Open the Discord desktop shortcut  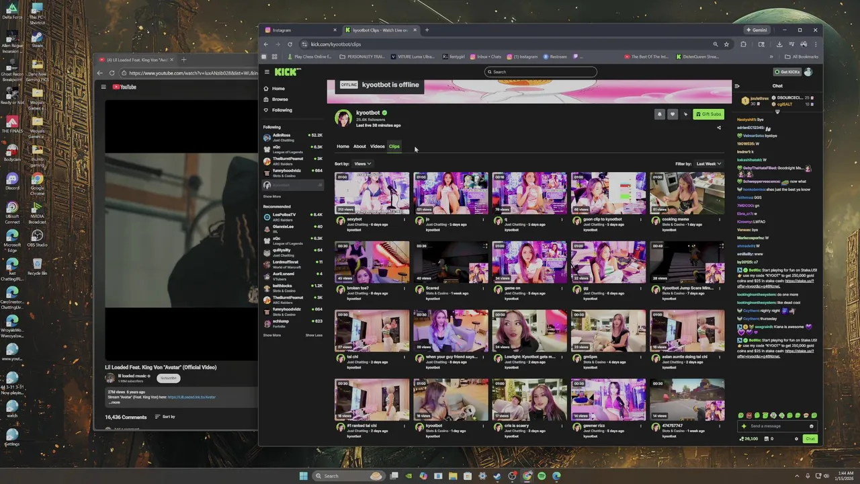coord(11,182)
